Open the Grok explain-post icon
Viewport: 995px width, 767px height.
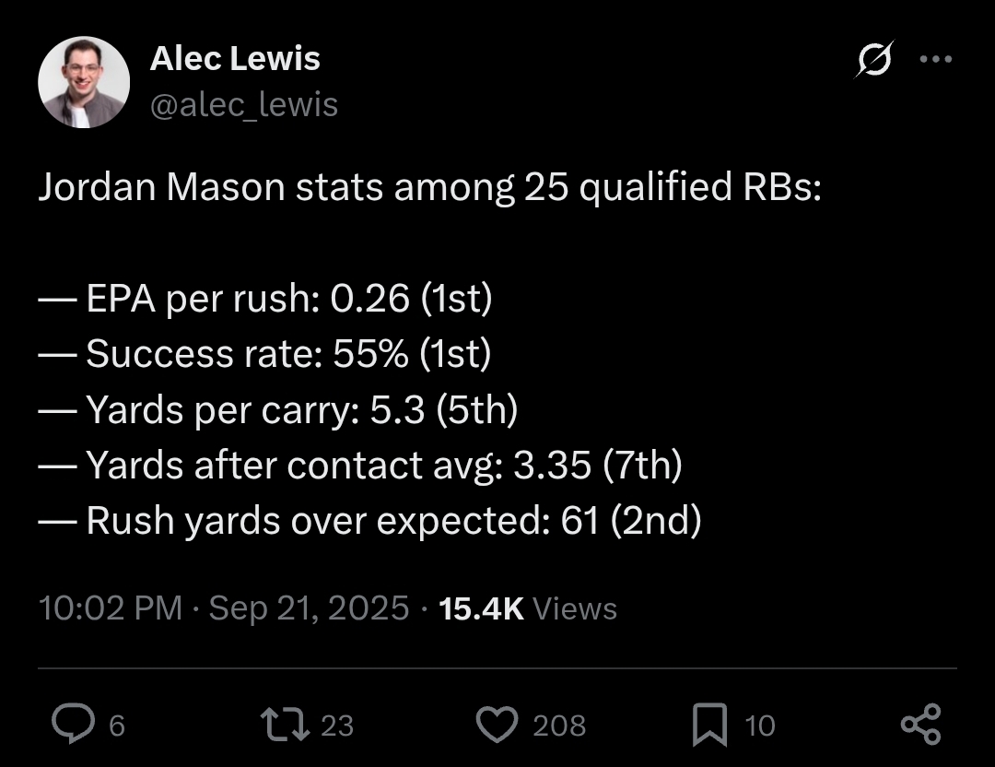point(874,59)
